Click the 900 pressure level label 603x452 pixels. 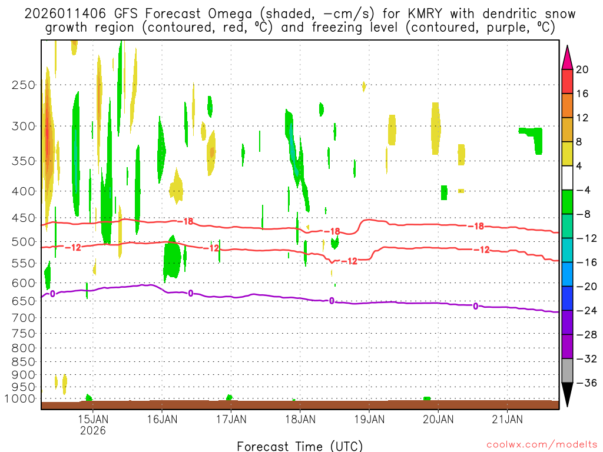[24, 375]
